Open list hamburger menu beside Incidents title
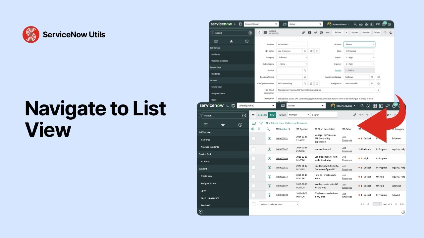The width and height of the screenshot is (424, 238). coord(253,115)
